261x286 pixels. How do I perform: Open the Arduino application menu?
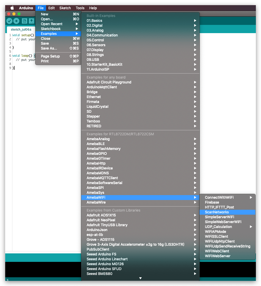point(26,8)
